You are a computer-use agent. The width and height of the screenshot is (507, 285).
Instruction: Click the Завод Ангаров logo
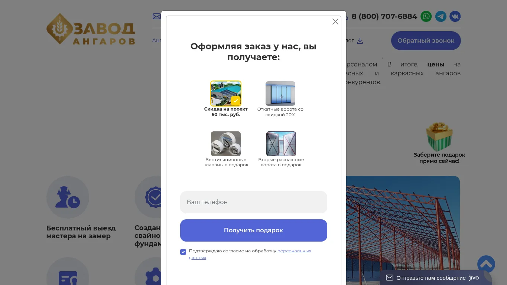click(91, 29)
